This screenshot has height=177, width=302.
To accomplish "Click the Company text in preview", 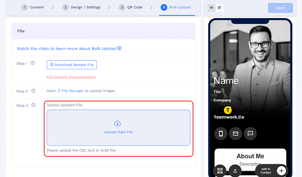I will pyautogui.click(x=222, y=100).
